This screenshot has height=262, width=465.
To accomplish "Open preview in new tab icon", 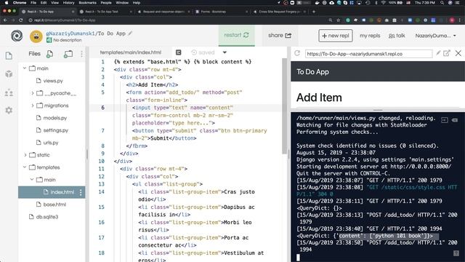I will point(447,53).
